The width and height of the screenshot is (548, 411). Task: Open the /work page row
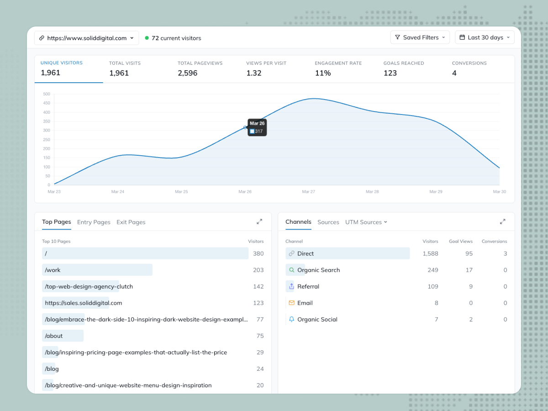(x=153, y=270)
